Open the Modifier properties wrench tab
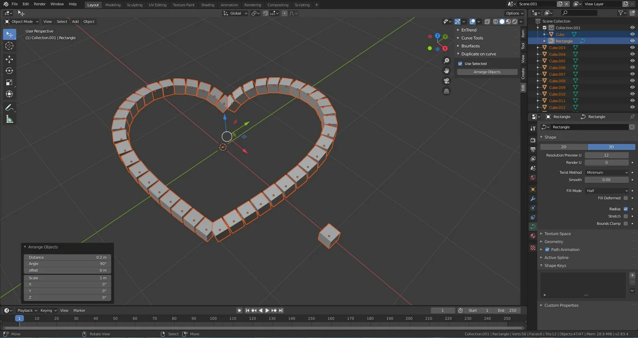The image size is (638, 338). [533, 199]
